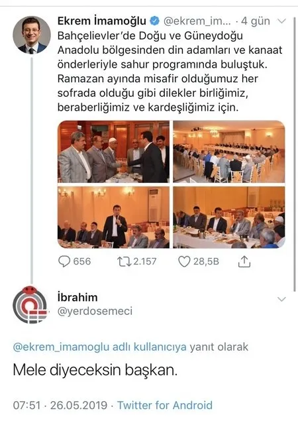This screenshot has height=421, width=298.
Task: Open İbrahim's red circular avatar
Action: coord(30,305)
